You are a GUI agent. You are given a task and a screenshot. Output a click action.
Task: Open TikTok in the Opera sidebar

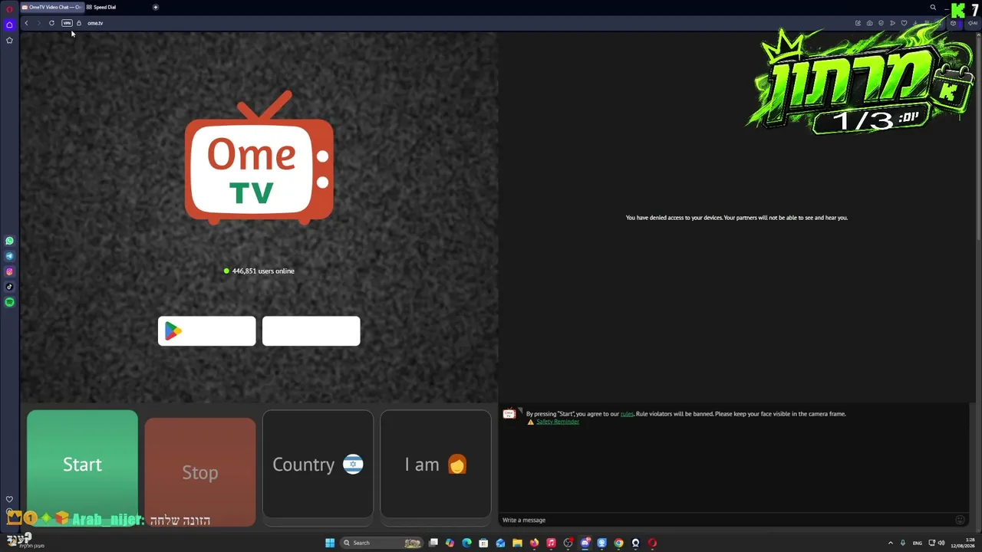pyautogui.click(x=9, y=287)
